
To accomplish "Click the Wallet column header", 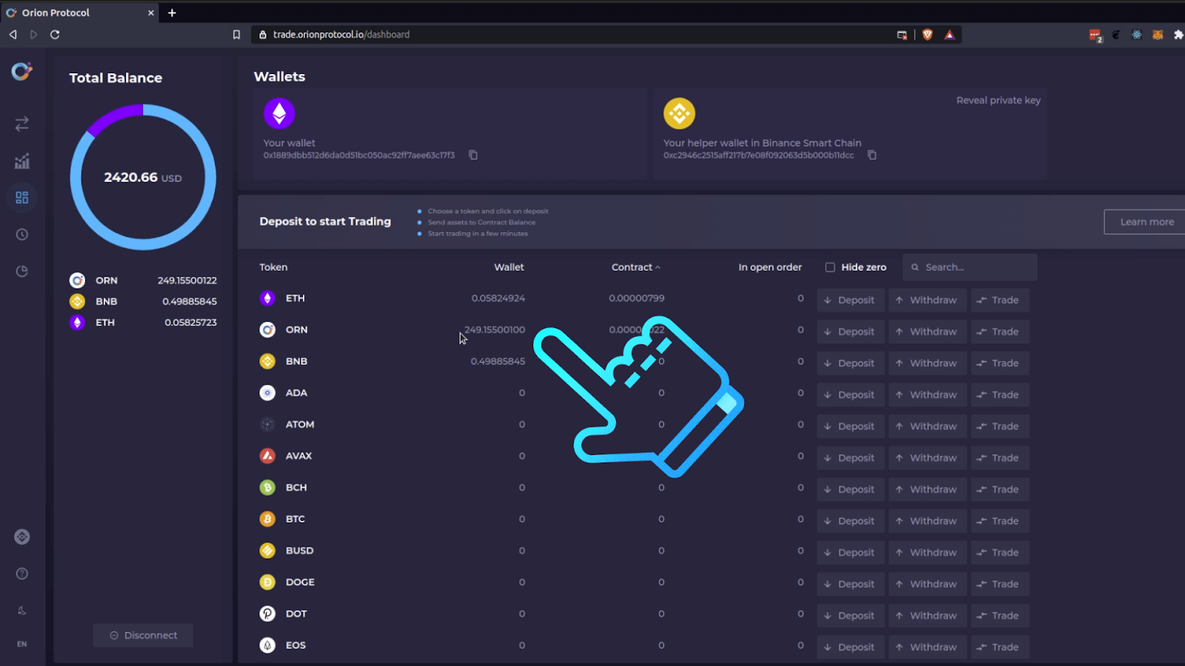I will [509, 267].
